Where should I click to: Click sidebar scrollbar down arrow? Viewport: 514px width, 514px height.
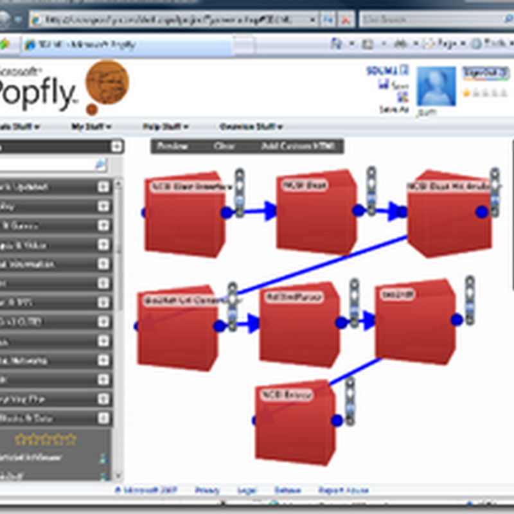[x=119, y=475]
